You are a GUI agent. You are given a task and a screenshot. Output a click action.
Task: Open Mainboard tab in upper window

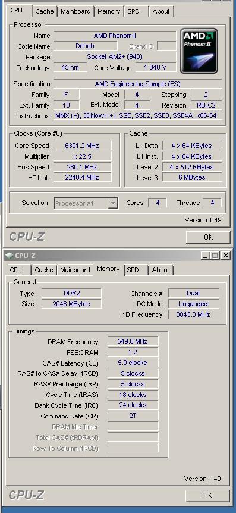75,11
